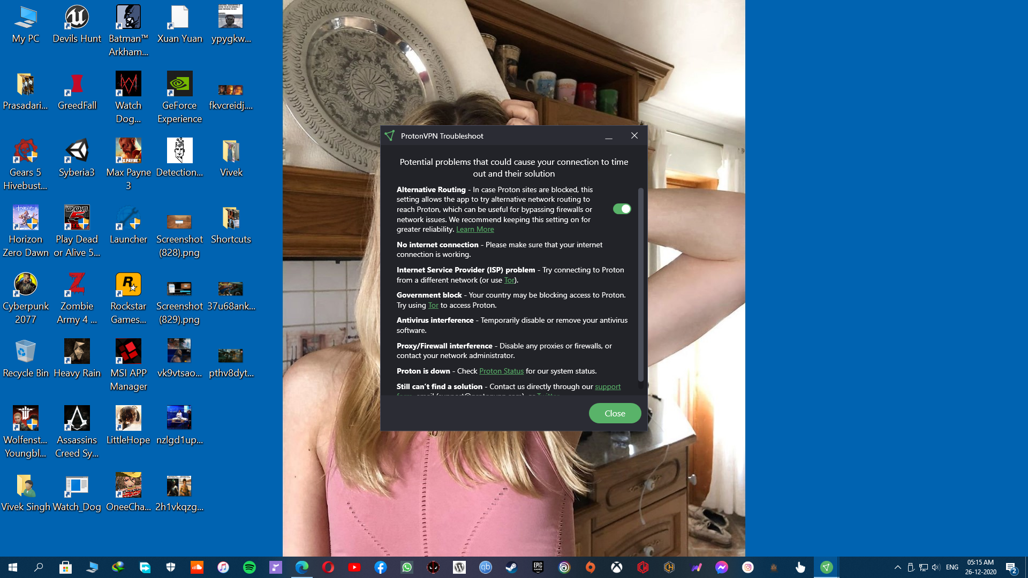The width and height of the screenshot is (1028, 578).
Task: Open taskbar Search
Action: [39, 567]
